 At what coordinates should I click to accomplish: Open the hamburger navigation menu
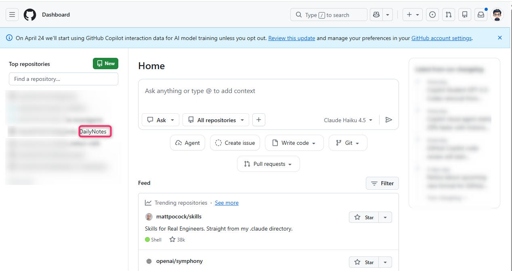tap(12, 15)
